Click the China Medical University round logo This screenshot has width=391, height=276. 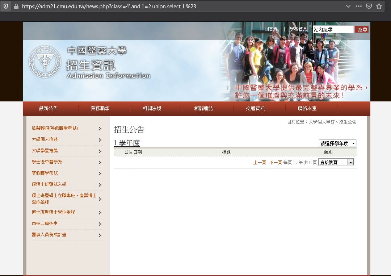pyautogui.click(x=45, y=62)
